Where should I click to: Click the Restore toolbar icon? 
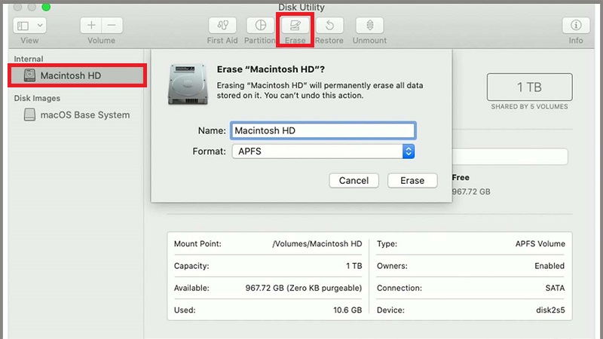coord(329,26)
